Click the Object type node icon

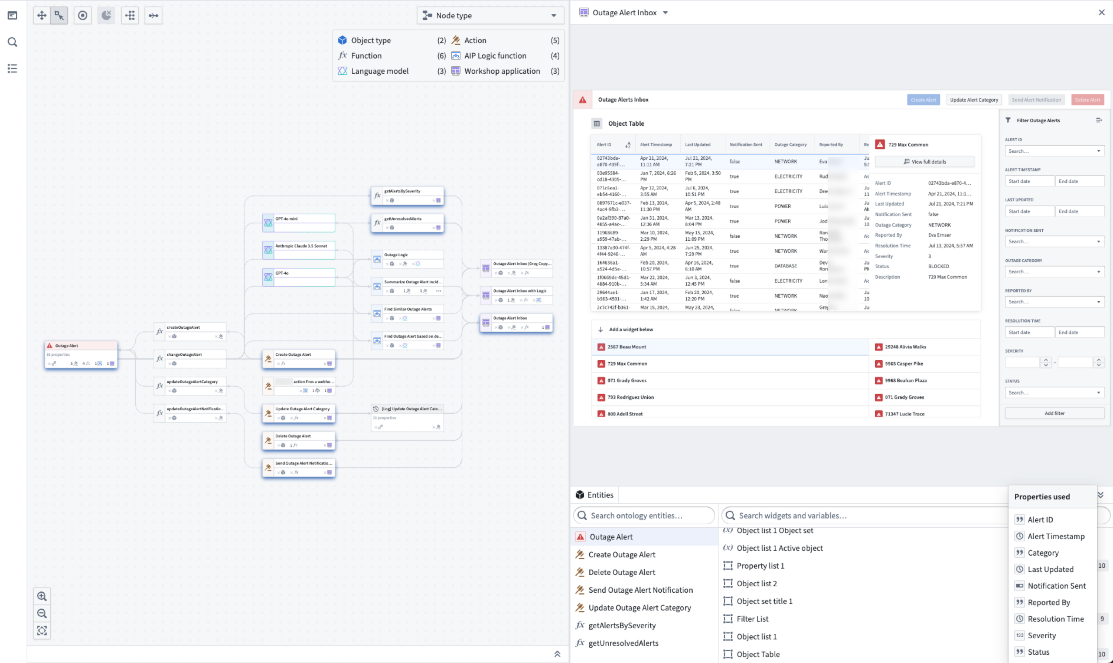tap(343, 39)
